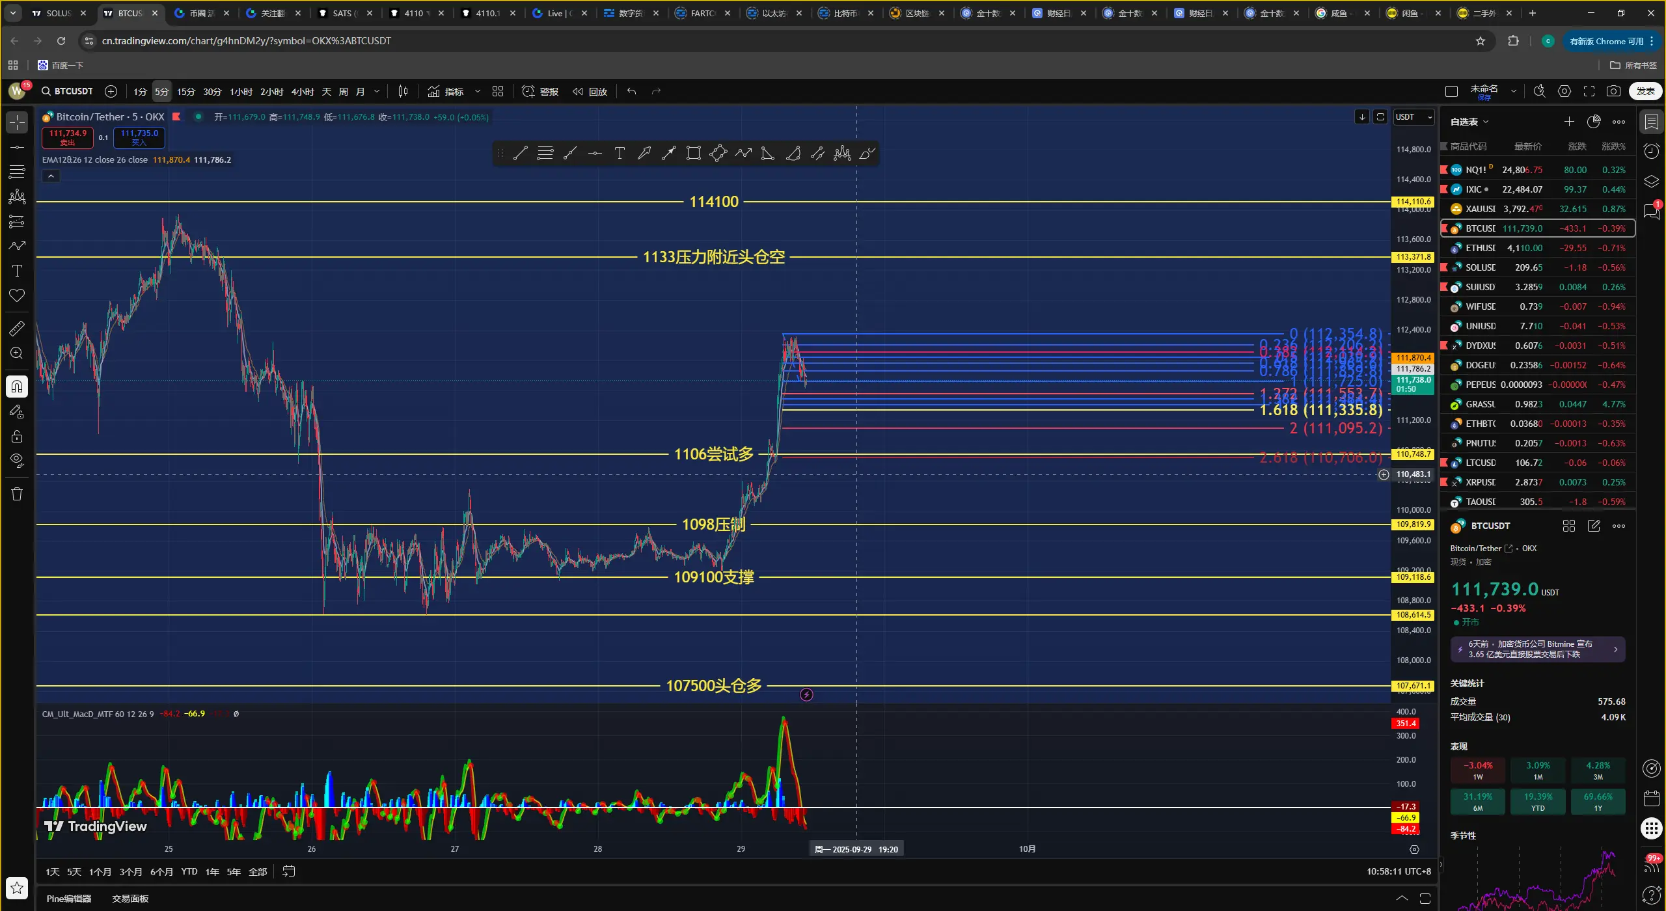Open the Pine编辑器 tab
The image size is (1666, 911).
[x=69, y=899]
